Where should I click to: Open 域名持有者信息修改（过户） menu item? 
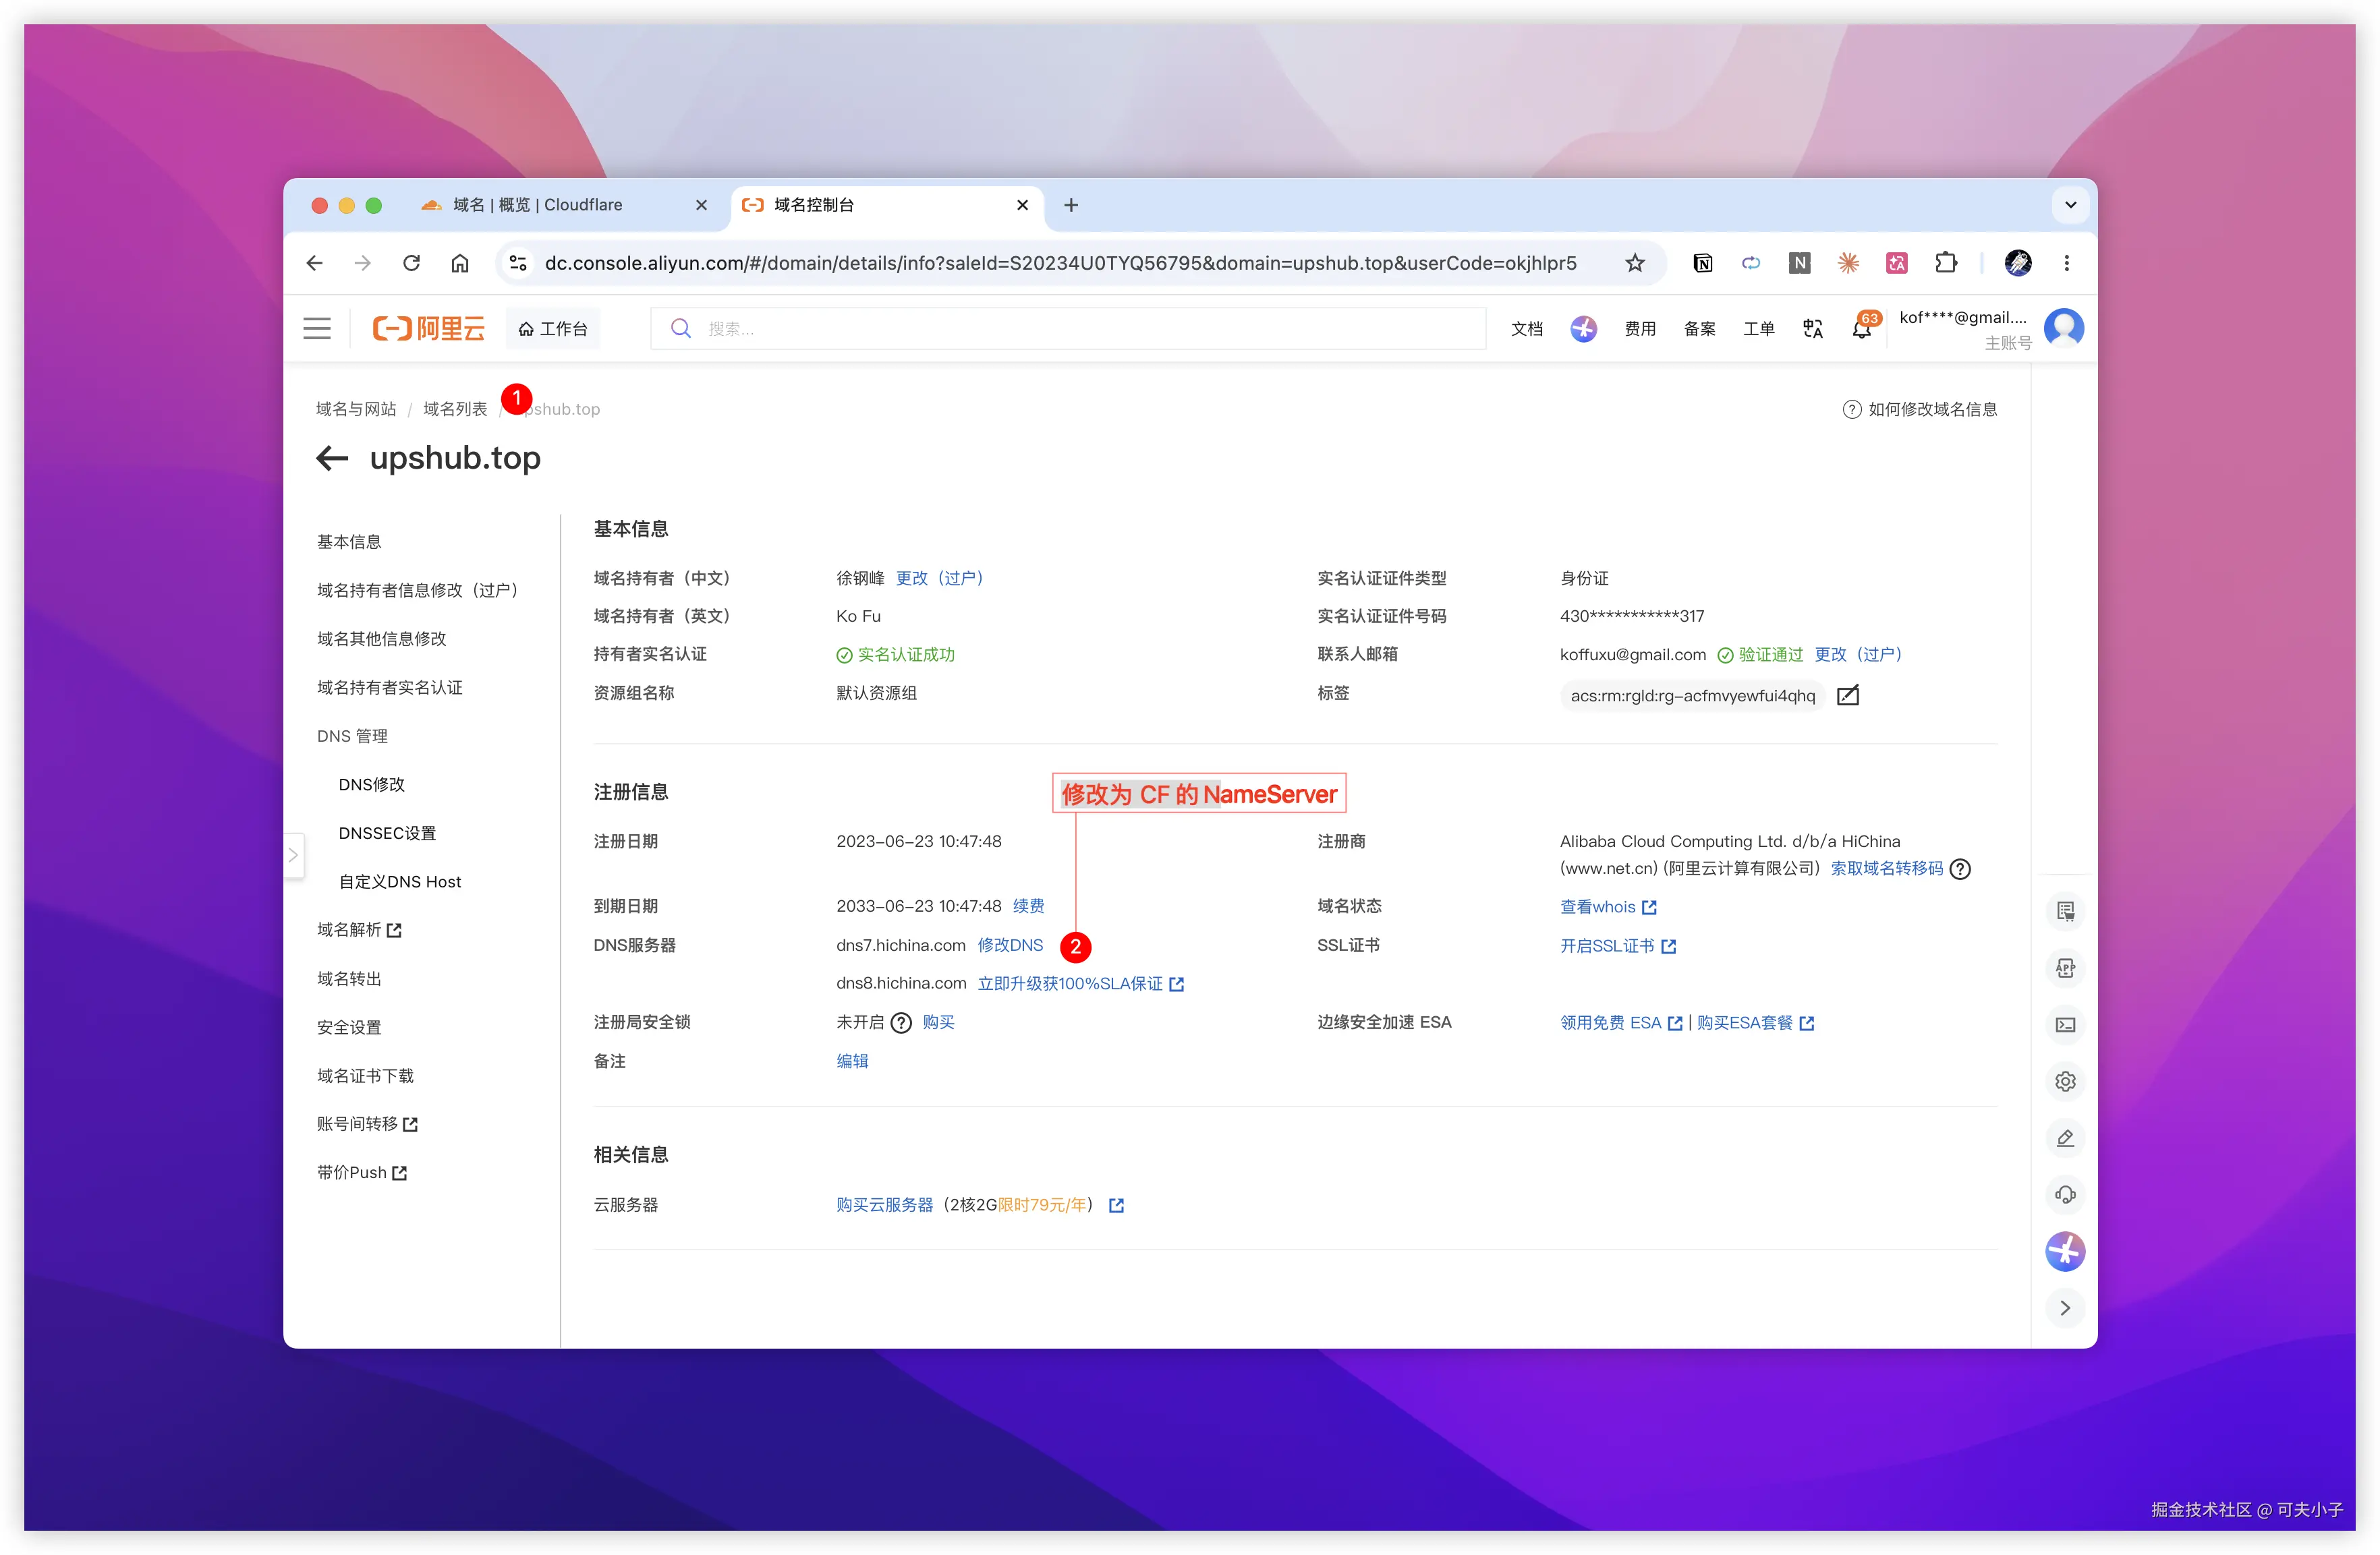[x=417, y=591]
